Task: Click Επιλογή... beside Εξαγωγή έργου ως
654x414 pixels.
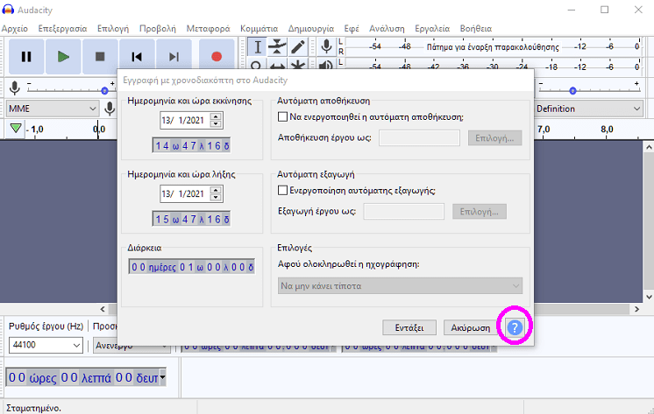Action: click(x=480, y=212)
